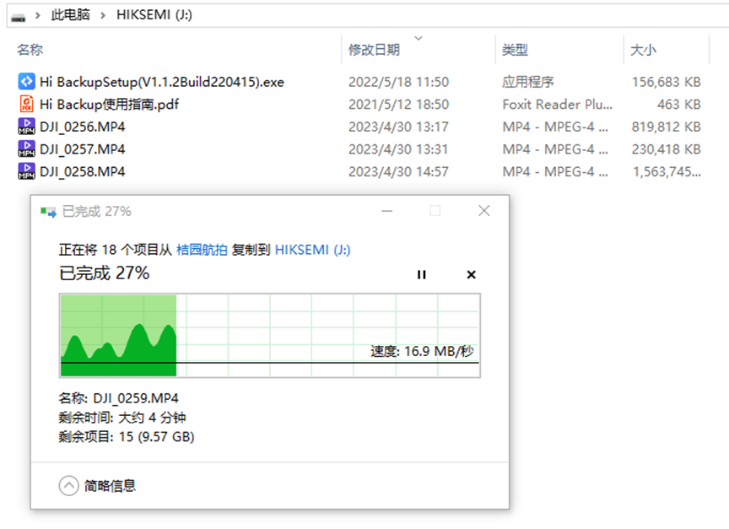Sort files by 类型 column header
Screen dimensions: 729x529
[x=515, y=51]
